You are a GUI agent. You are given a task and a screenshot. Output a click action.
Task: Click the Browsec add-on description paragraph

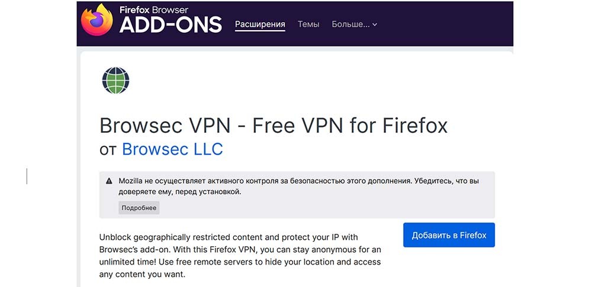(x=240, y=256)
